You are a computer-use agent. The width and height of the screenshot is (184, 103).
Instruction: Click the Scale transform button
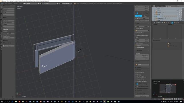click(x=9, y=13)
